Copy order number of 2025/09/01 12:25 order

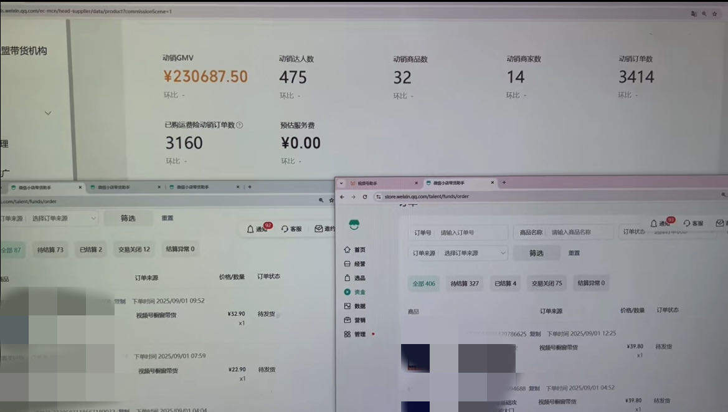coord(535,334)
